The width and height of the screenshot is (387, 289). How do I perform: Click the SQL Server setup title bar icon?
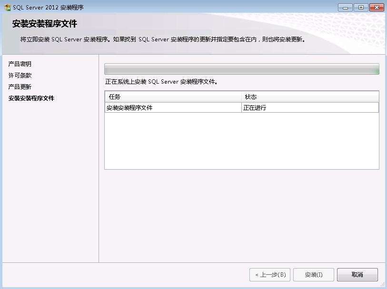click(x=7, y=8)
